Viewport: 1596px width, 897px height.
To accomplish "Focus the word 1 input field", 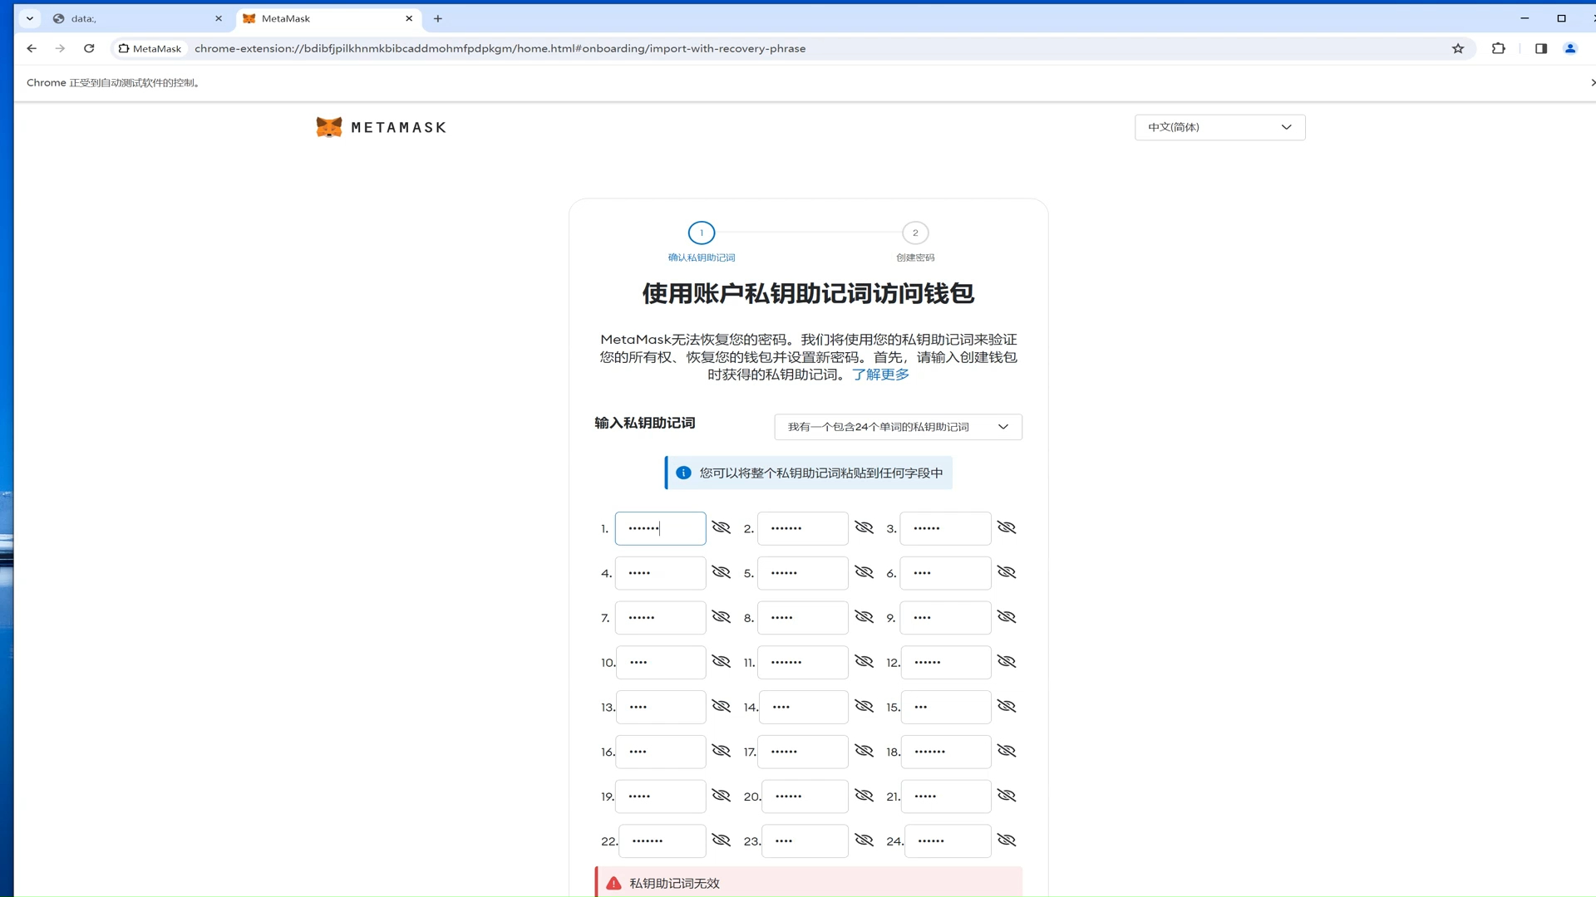I will 660,528.
